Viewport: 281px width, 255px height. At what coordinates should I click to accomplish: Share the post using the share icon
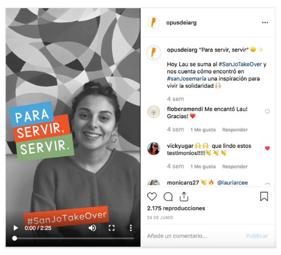(x=184, y=196)
